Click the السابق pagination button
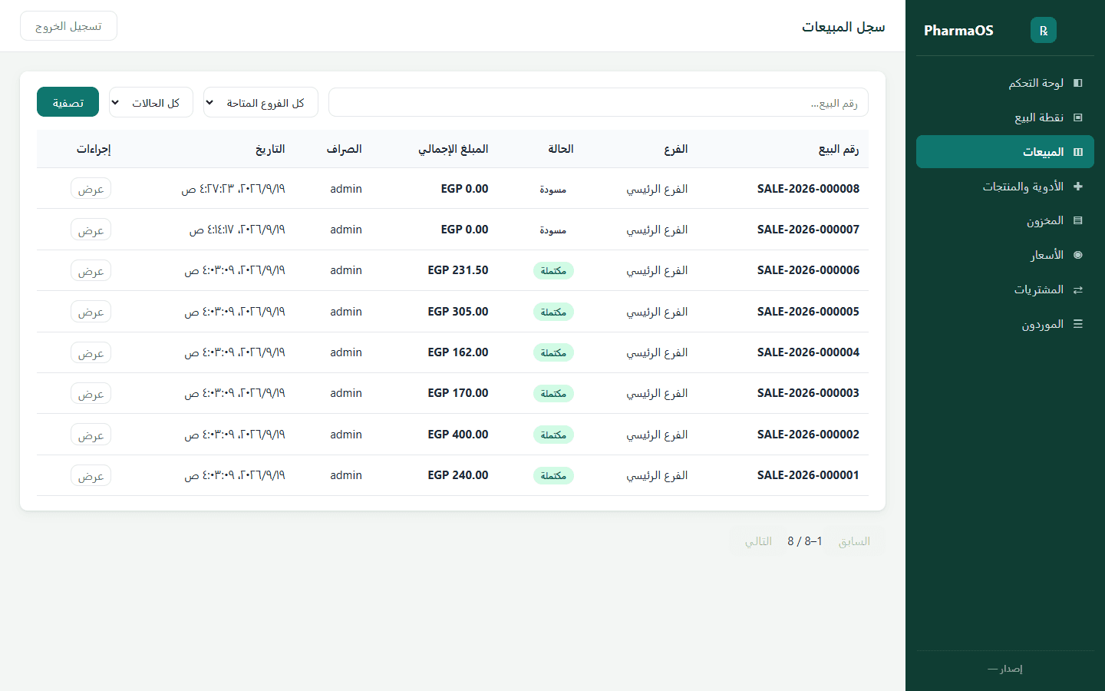The image size is (1105, 691). point(854,541)
